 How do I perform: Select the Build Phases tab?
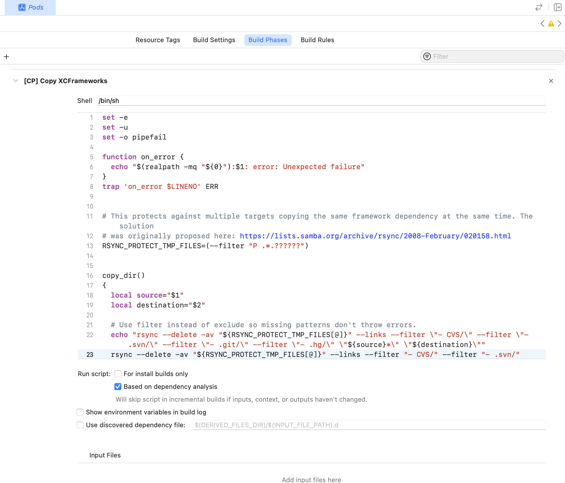click(268, 40)
